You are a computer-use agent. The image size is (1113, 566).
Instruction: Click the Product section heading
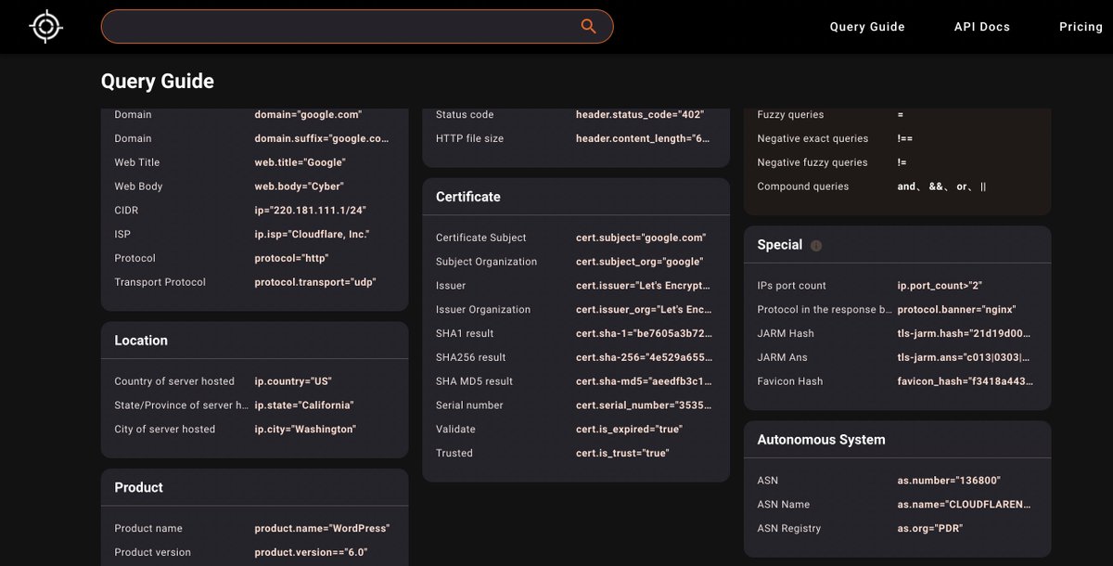coord(139,487)
